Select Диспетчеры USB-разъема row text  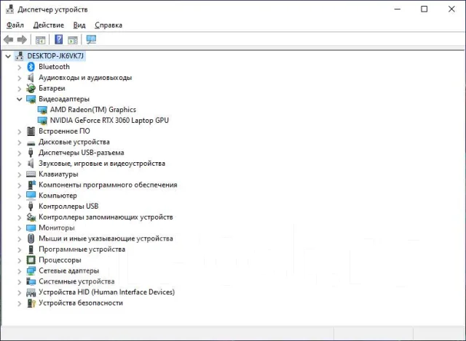pos(81,153)
